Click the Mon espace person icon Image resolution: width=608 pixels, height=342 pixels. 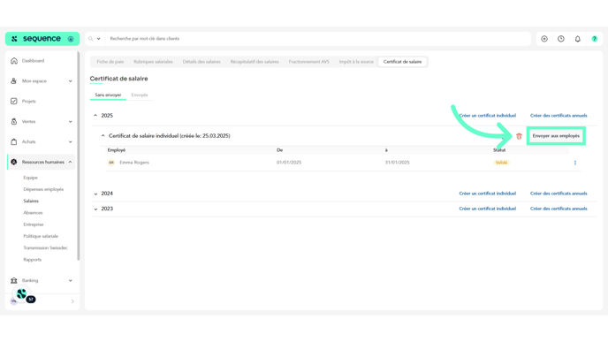(14, 81)
